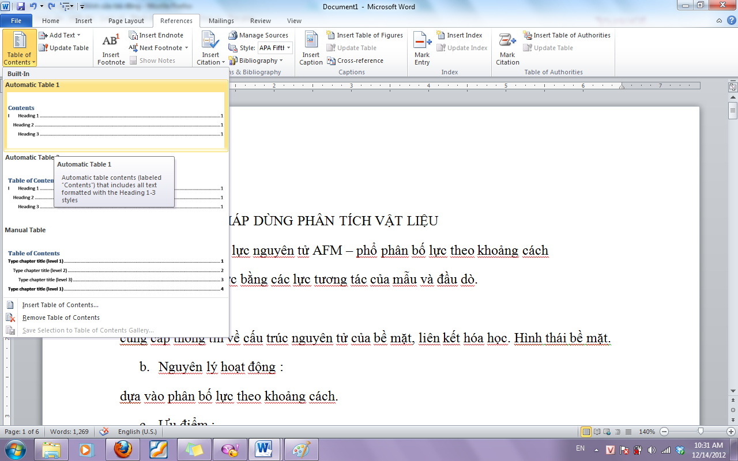The height and width of the screenshot is (461, 738).
Task: Click Insert Index
Action: point(459,35)
